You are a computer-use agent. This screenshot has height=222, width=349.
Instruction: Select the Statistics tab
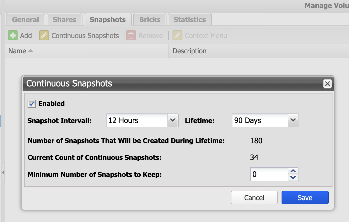190,20
